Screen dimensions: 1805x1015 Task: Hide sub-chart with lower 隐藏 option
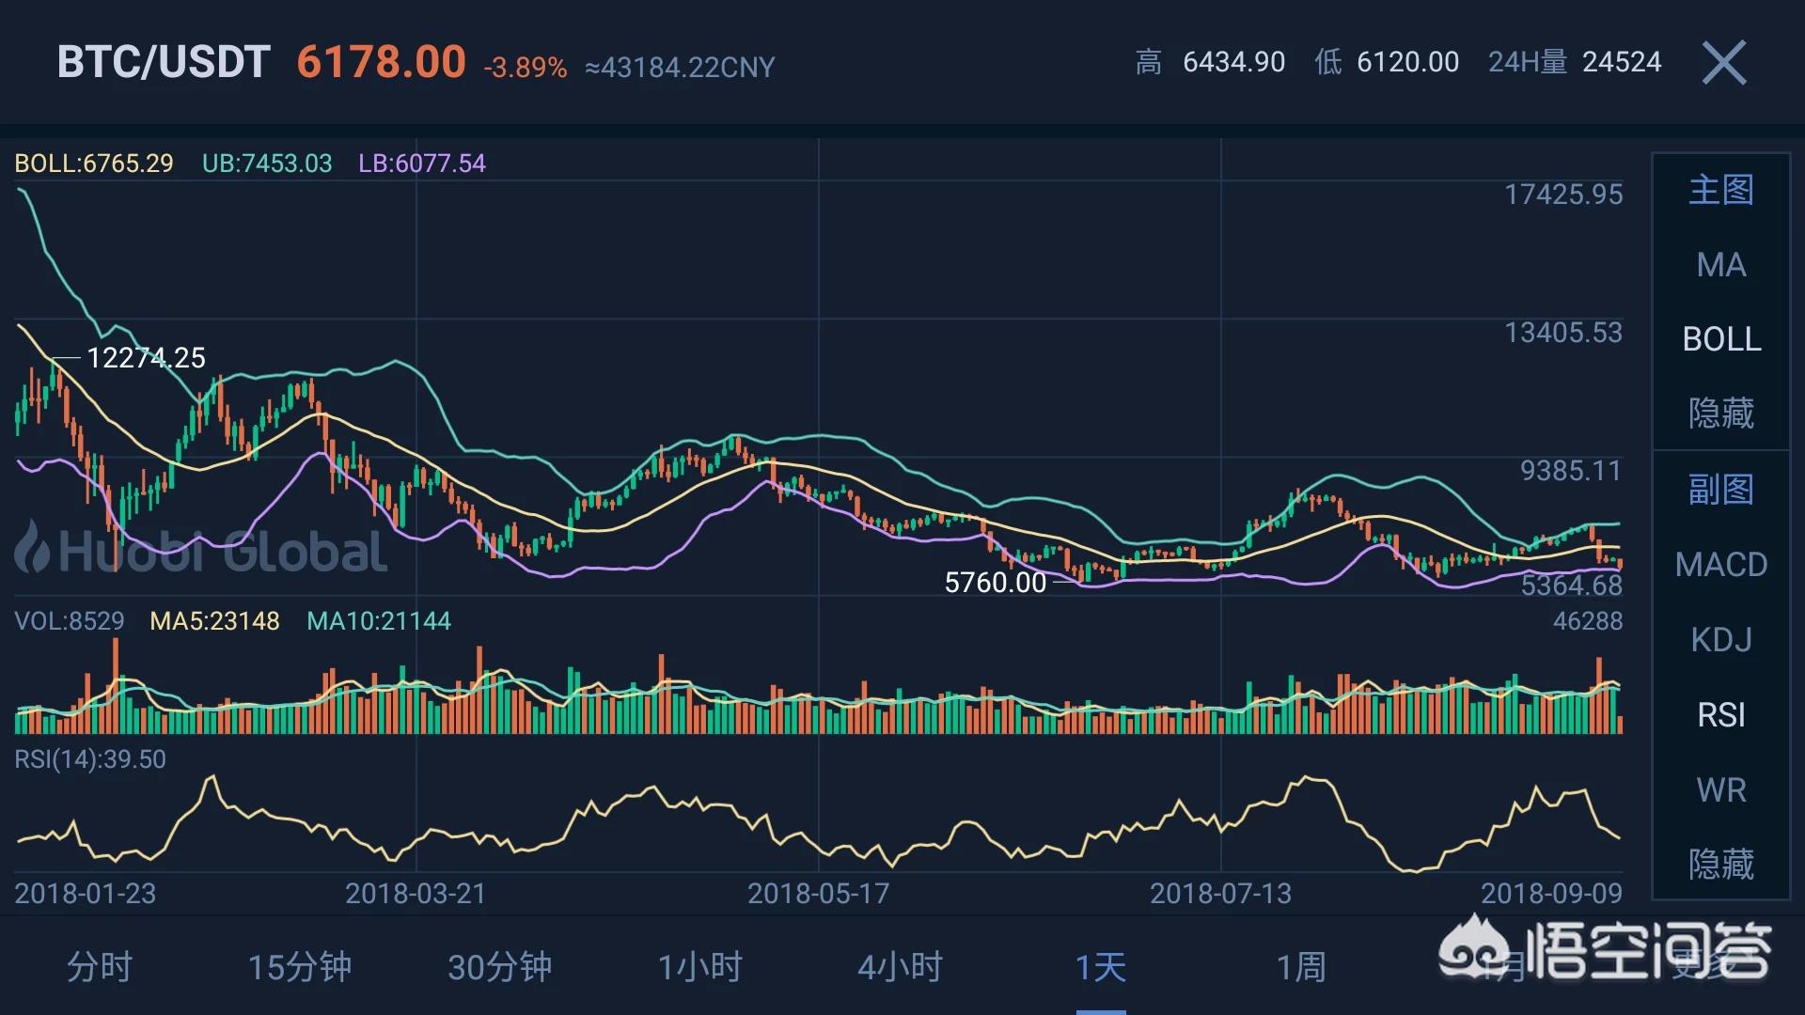(x=1720, y=864)
